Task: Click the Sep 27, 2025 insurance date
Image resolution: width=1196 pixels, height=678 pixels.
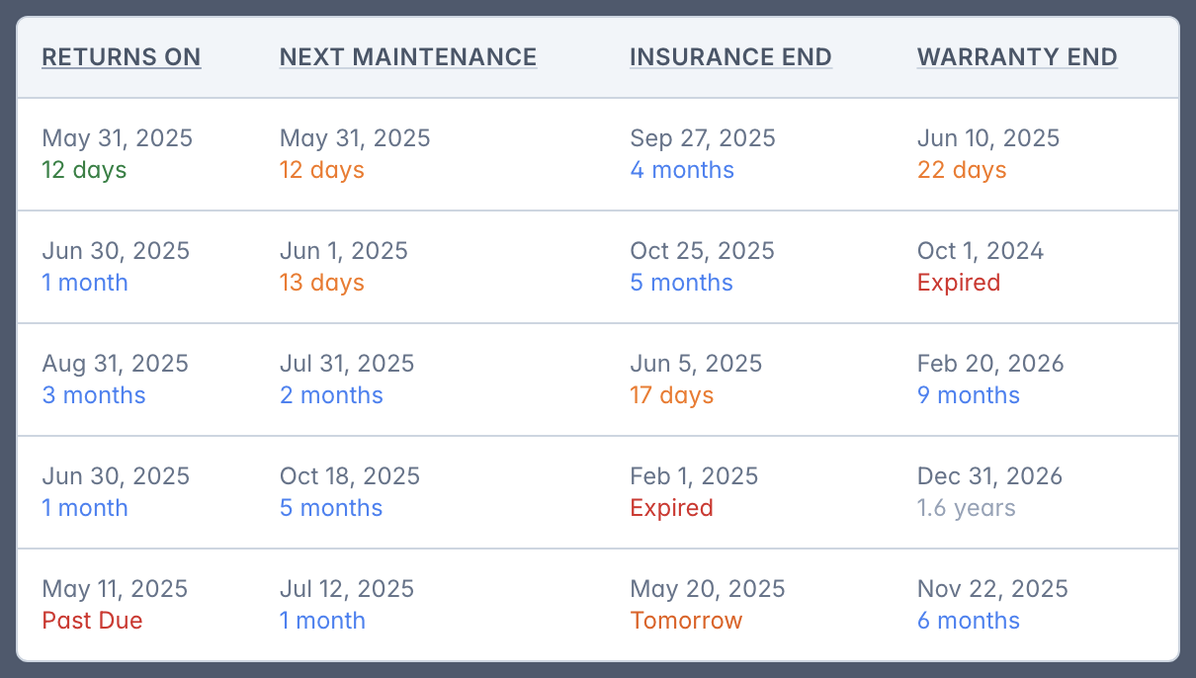Action: 703,138
